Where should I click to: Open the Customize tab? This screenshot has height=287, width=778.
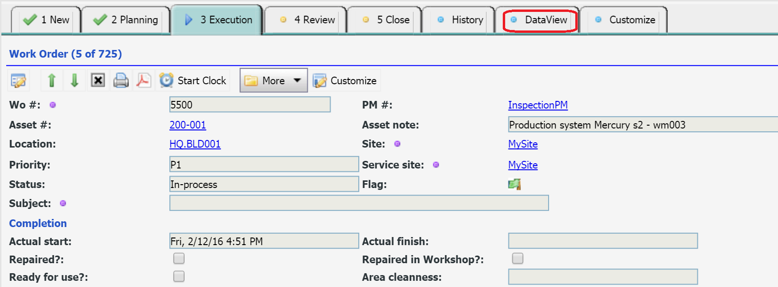pyautogui.click(x=624, y=20)
